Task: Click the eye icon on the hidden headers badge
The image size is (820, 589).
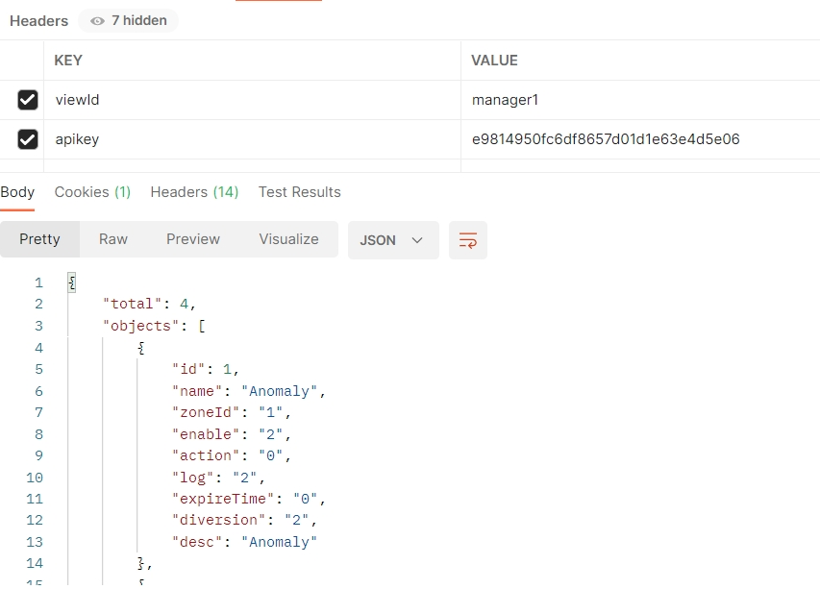Action: pyautogui.click(x=96, y=20)
